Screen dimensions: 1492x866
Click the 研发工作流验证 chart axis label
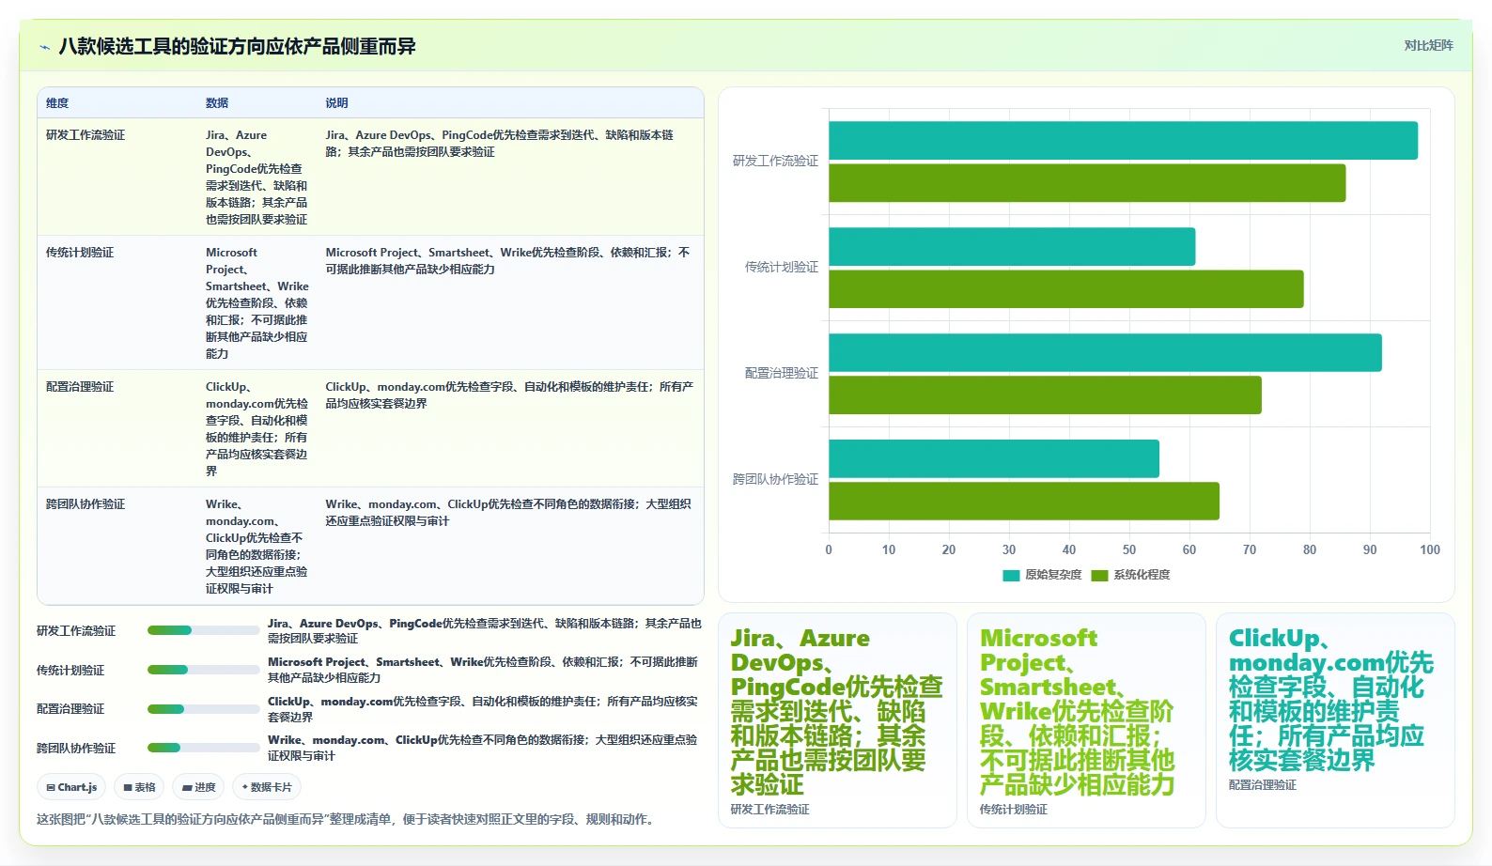point(775,162)
